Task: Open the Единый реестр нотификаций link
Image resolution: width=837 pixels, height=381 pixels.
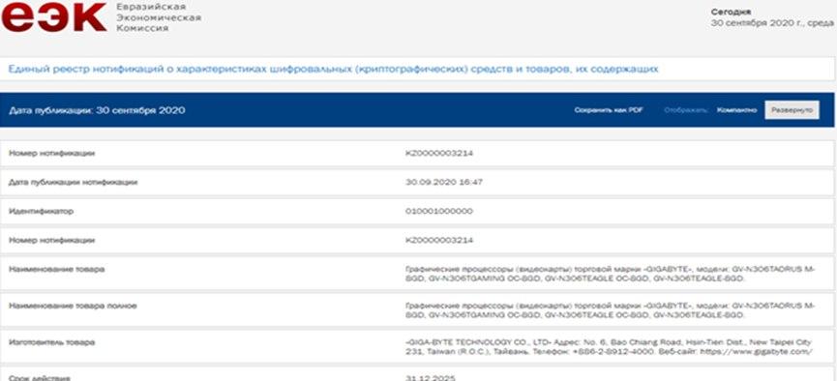Action: click(x=333, y=69)
